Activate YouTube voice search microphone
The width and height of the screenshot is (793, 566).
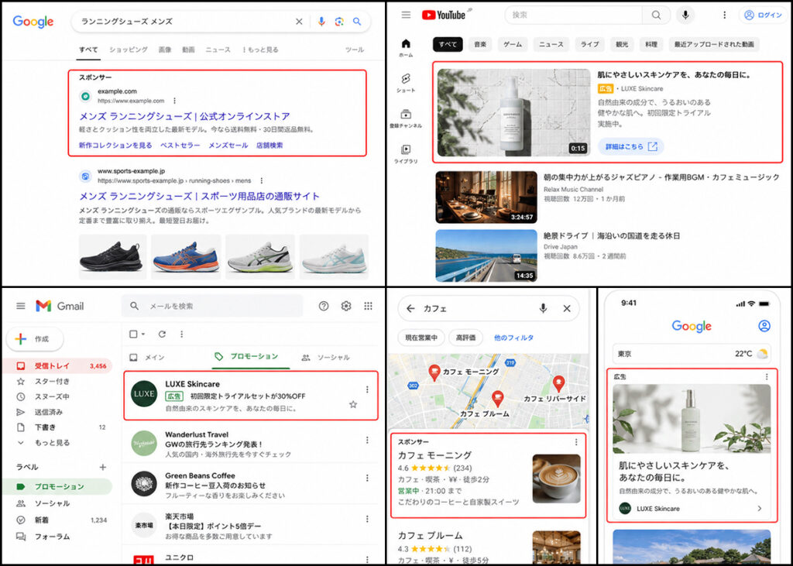685,15
